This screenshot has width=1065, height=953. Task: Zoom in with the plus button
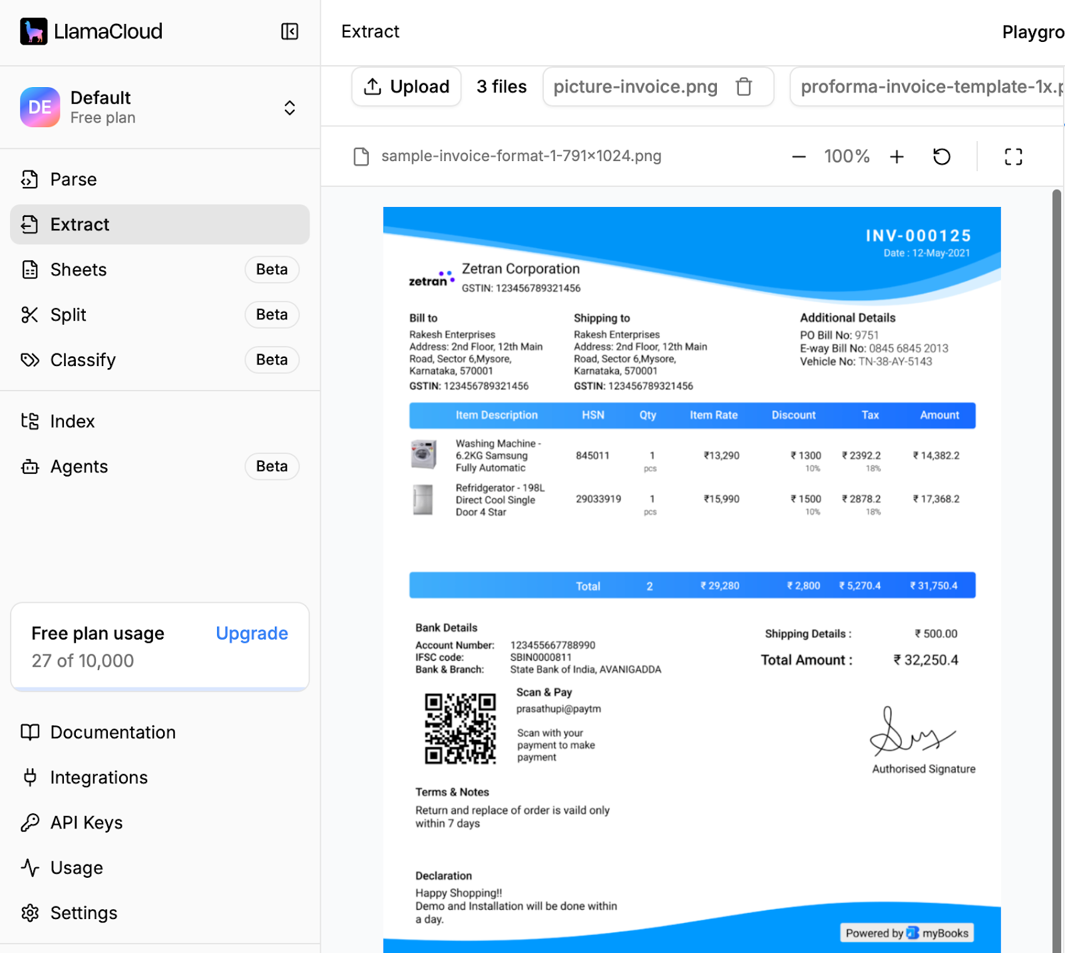click(897, 156)
